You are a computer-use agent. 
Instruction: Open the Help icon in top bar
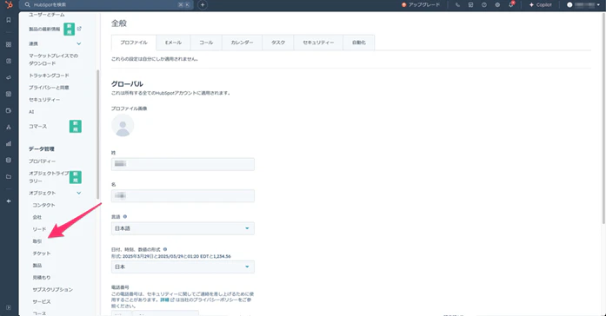pos(484,4)
